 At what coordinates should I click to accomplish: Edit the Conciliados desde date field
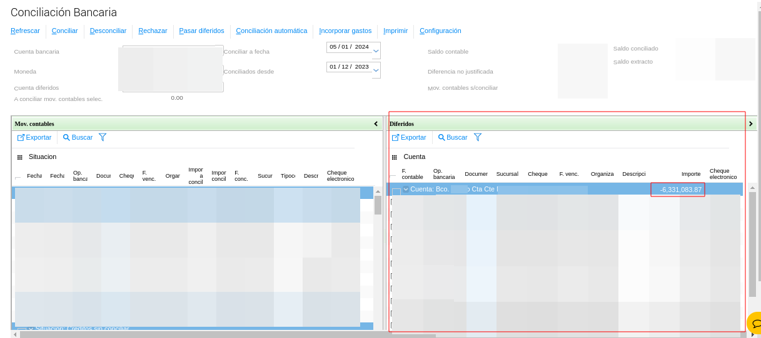tap(349, 67)
